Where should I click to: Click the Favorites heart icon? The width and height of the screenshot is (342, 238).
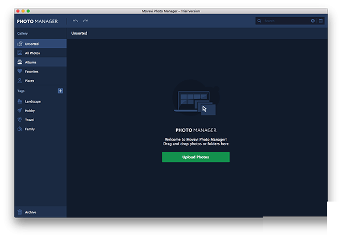pos(20,71)
